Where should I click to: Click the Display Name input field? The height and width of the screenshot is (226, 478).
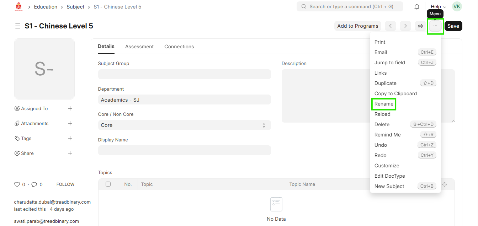(184, 150)
